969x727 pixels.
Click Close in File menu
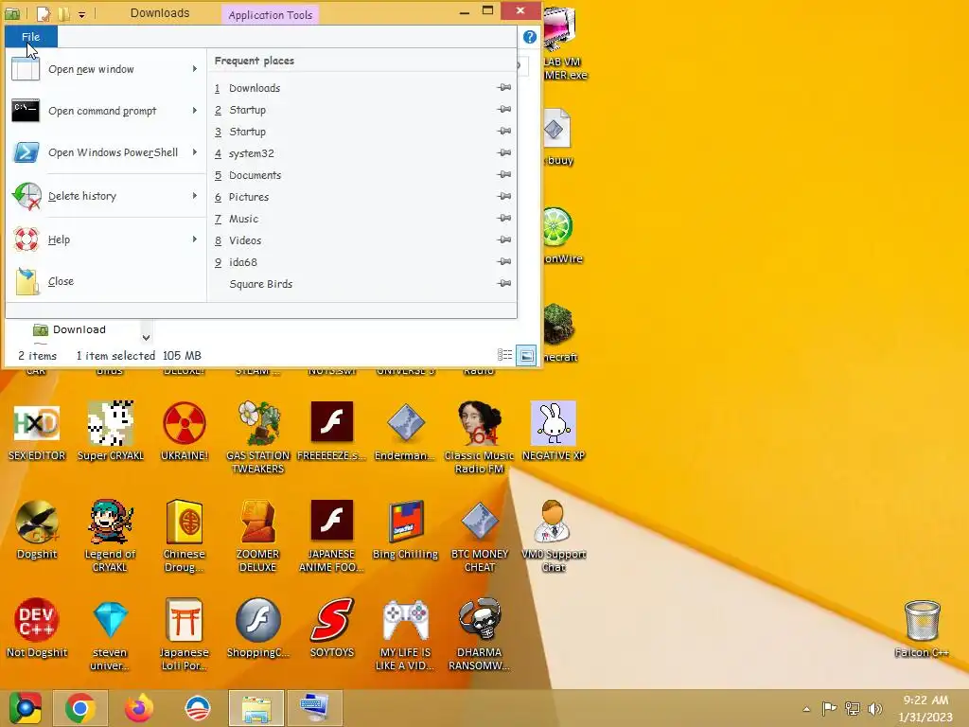coord(106,281)
